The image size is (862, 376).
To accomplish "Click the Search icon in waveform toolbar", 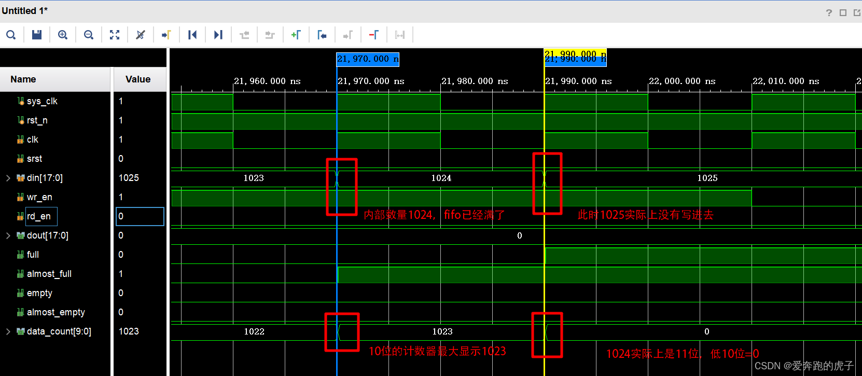I will pos(11,35).
